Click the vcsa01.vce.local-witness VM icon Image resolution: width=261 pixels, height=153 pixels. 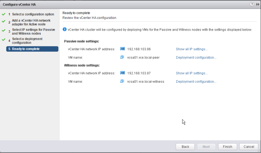tap(122, 81)
